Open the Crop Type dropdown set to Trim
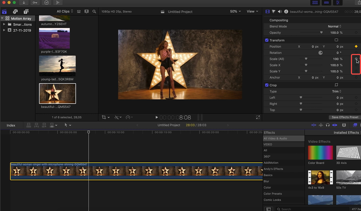Image resolution: width=361 pixels, height=211 pixels. [336, 91]
